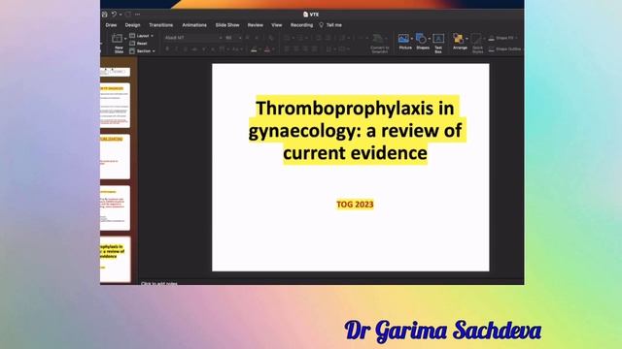The height and width of the screenshot is (349, 622).
Task: Click the TOG 2023 subtitle text
Action: click(355, 205)
